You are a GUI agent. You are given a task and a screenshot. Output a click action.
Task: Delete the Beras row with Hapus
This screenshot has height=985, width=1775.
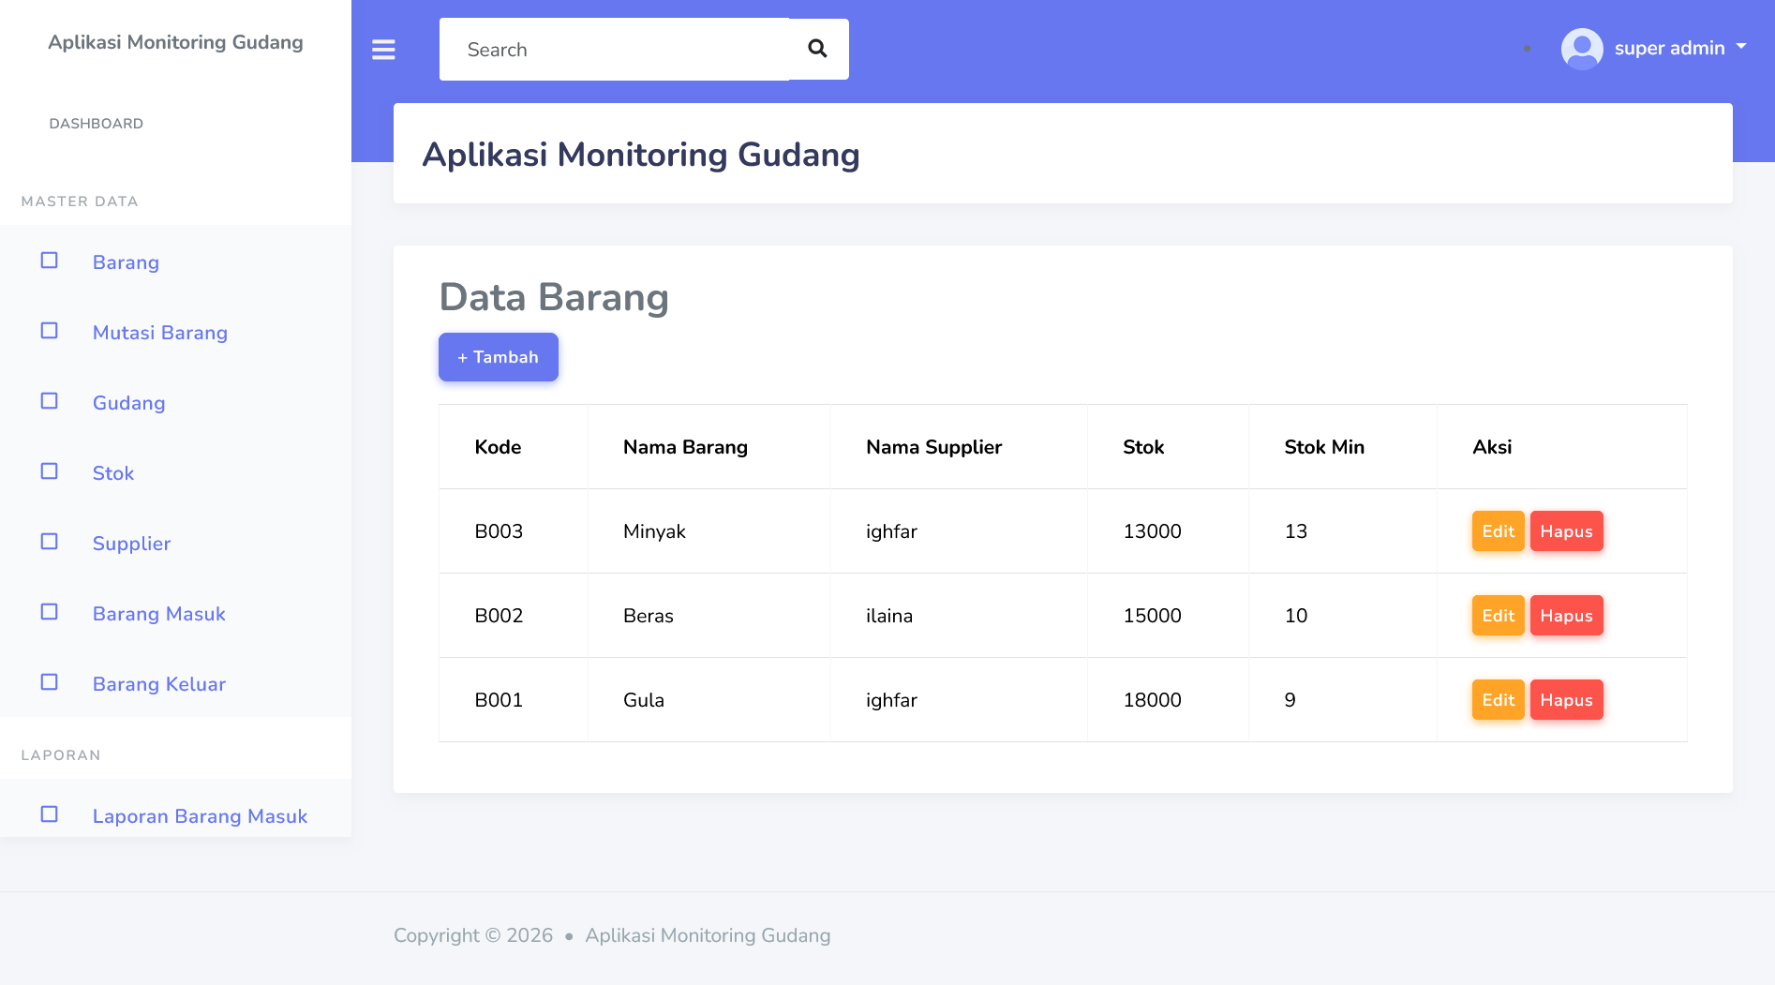(1566, 616)
